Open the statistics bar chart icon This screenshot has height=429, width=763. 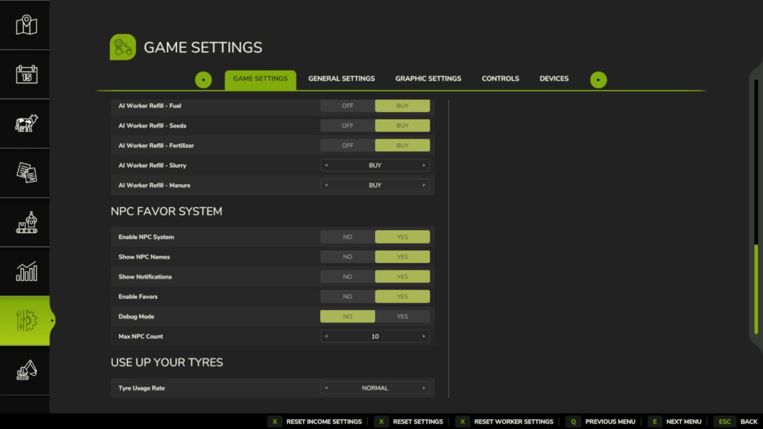26,272
